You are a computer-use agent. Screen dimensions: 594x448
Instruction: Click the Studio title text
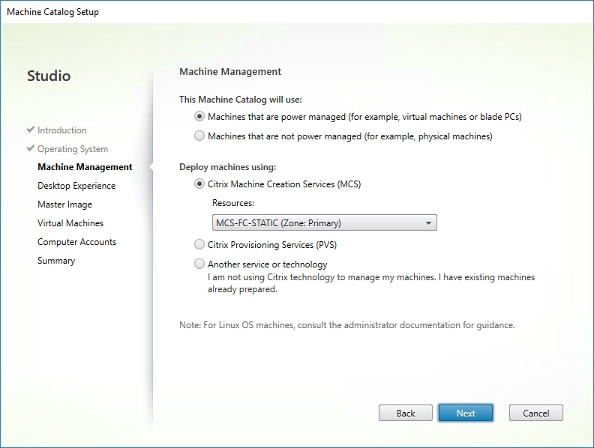click(49, 76)
